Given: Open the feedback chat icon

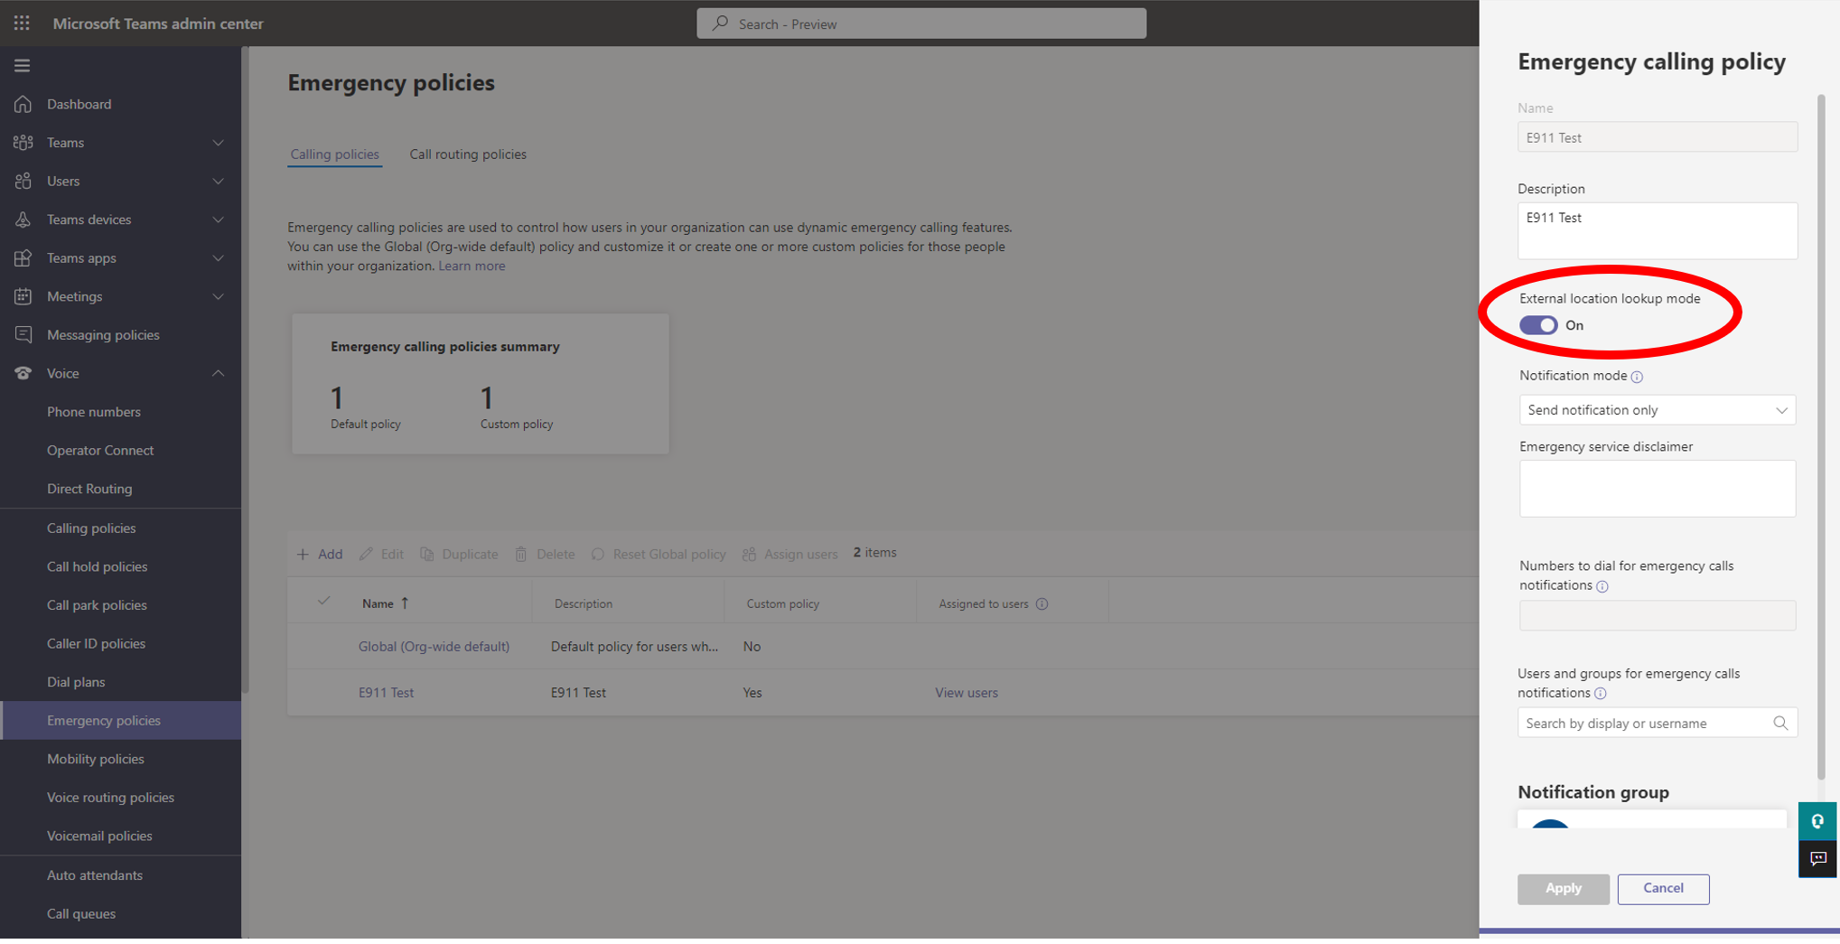Looking at the screenshot, I should [x=1817, y=858].
